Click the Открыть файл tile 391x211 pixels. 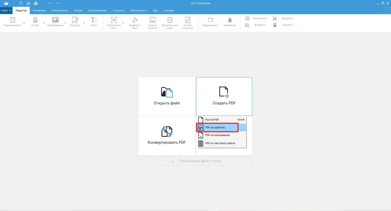coord(167,96)
